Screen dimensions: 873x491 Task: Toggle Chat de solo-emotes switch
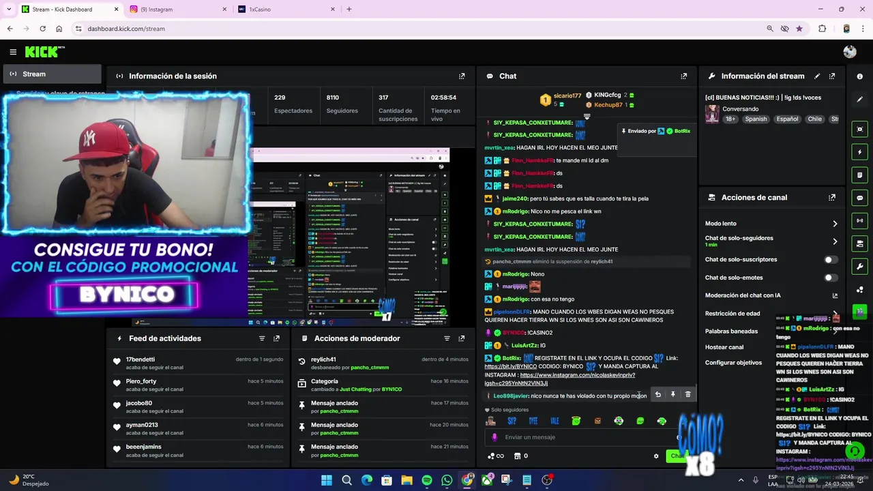click(831, 278)
